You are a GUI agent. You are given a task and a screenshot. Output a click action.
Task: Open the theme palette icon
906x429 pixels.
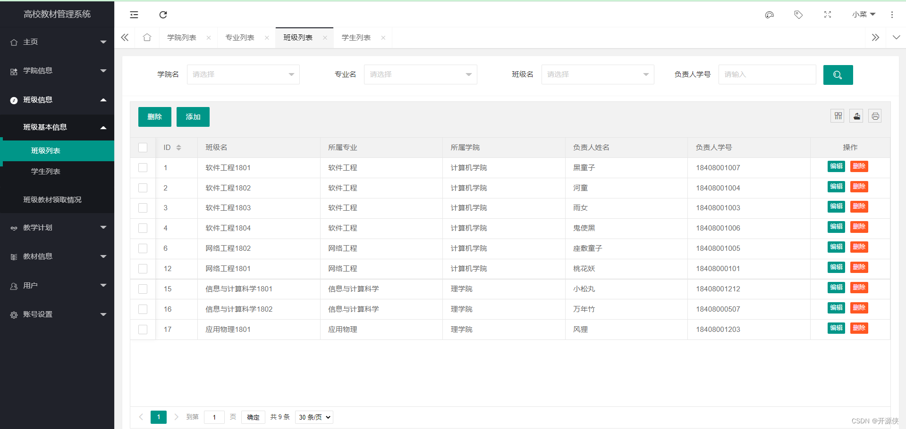coord(769,15)
